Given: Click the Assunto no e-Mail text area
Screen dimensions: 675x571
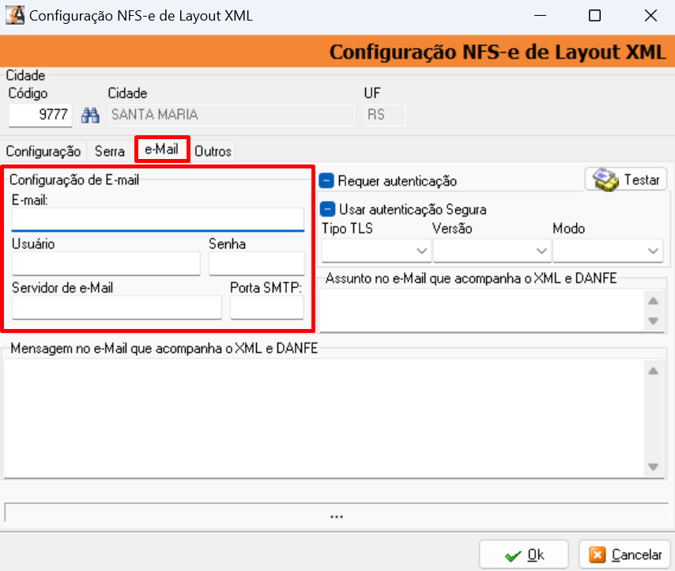Looking at the screenshot, I should click(x=482, y=310).
